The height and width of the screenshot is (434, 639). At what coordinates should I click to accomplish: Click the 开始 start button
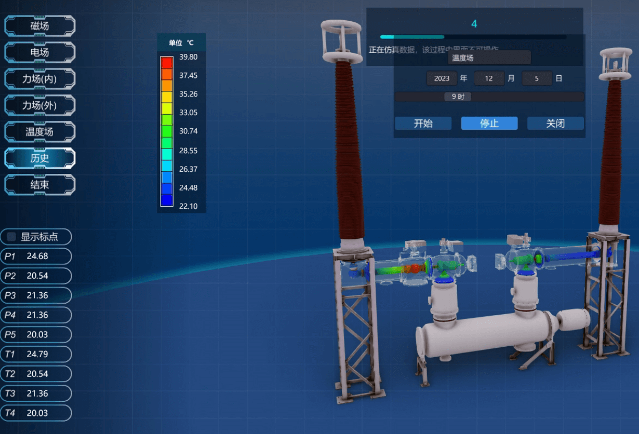coord(423,124)
